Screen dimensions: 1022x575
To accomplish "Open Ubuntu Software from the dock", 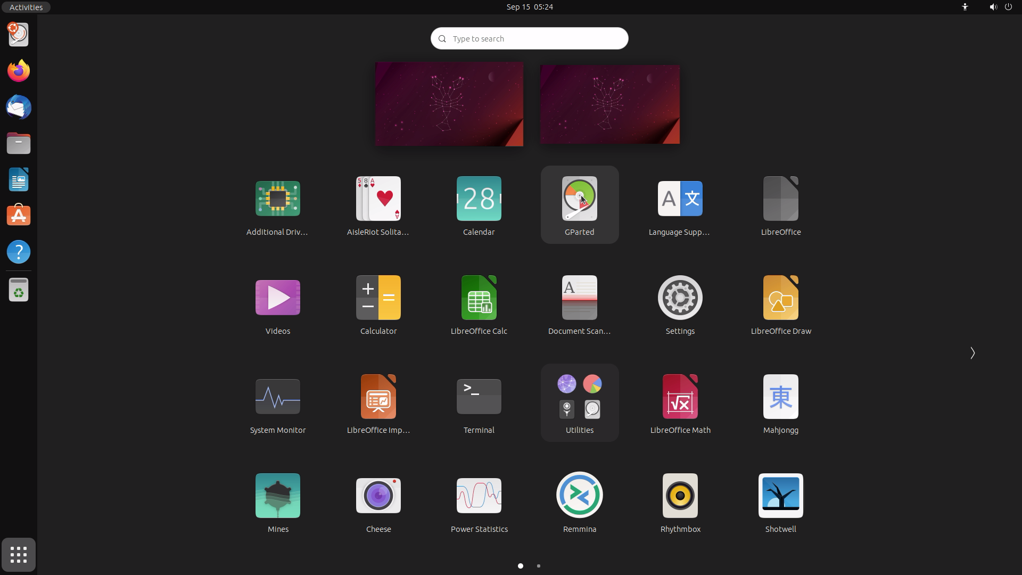I will coord(19,216).
